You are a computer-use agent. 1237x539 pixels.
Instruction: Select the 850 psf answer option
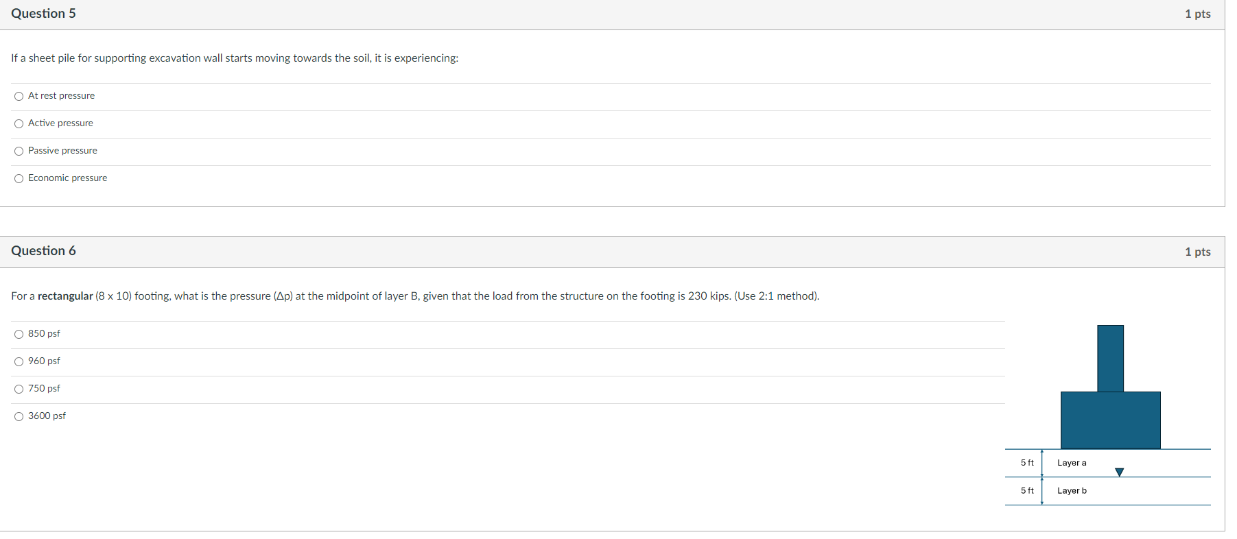(x=19, y=334)
